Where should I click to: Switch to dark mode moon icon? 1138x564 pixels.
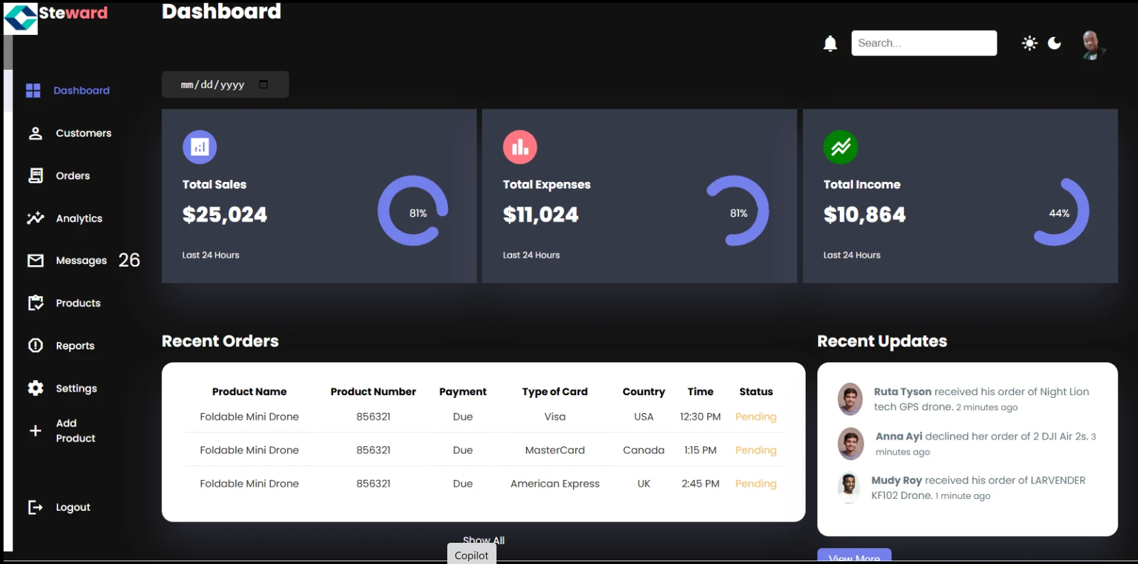[x=1055, y=44]
